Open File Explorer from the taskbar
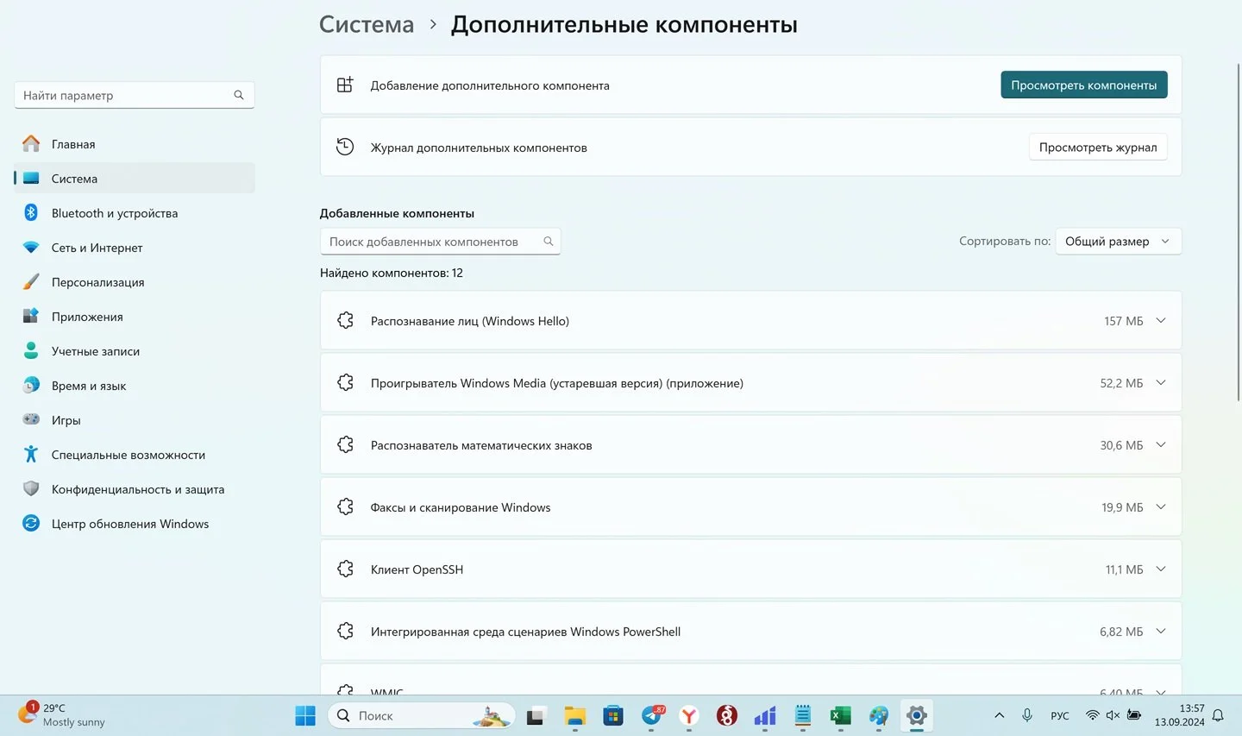This screenshot has height=736, width=1242. [575, 715]
